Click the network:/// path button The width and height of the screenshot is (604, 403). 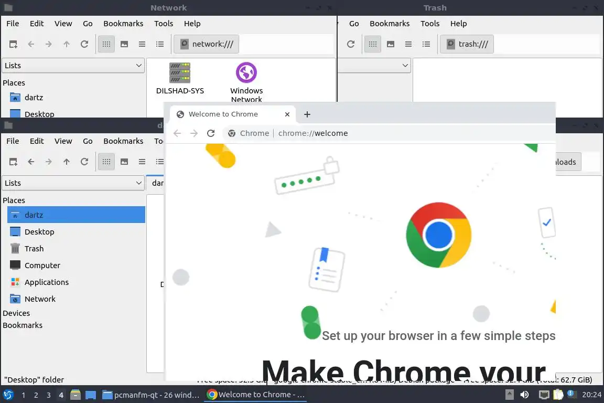point(207,44)
